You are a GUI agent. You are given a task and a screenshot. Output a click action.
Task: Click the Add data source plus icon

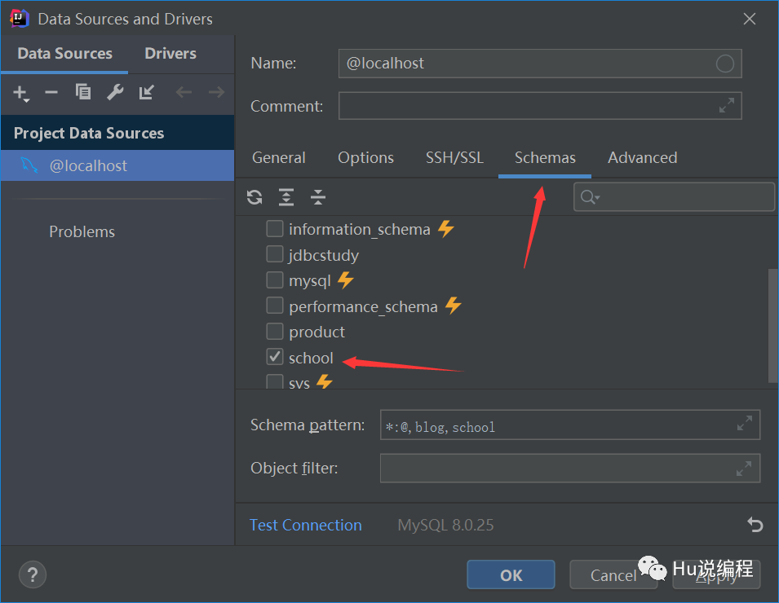pos(20,93)
